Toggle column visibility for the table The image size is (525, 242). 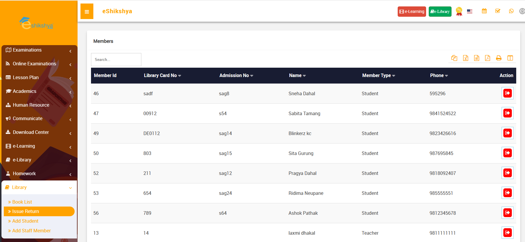point(510,58)
